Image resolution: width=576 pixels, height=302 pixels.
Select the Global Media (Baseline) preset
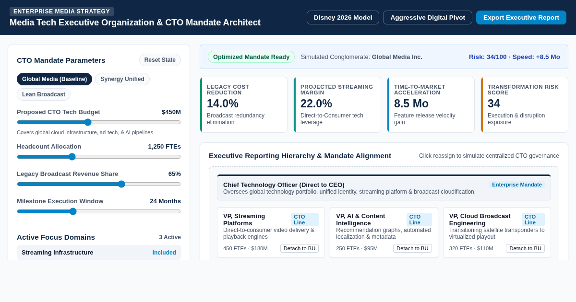click(x=54, y=79)
